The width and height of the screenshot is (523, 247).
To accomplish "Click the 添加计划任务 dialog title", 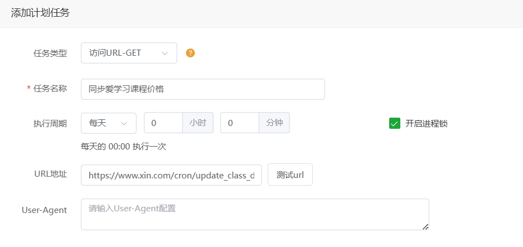I will [x=40, y=13].
